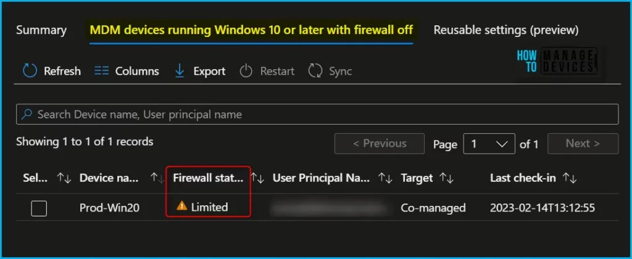
Task: Click the Export download arrow icon
Action: click(180, 71)
